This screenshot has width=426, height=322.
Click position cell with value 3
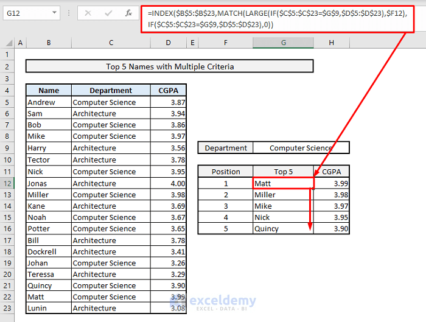[226, 206]
